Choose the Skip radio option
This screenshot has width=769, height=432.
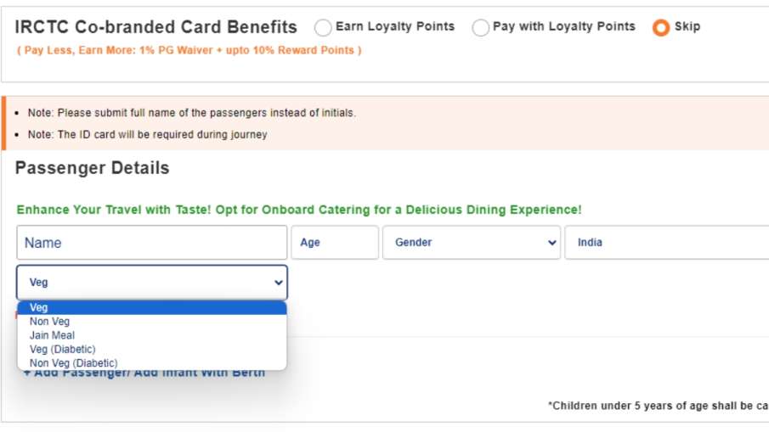pyautogui.click(x=661, y=28)
